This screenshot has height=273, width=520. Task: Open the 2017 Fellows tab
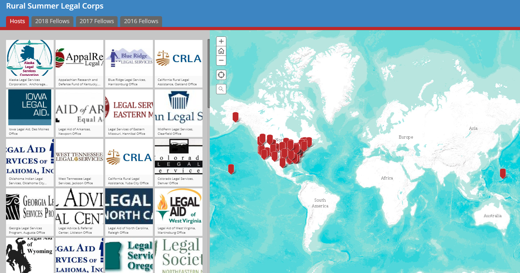(97, 22)
